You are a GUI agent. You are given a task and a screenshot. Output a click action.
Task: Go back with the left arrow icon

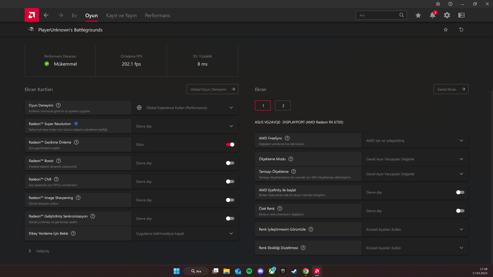[46, 15]
